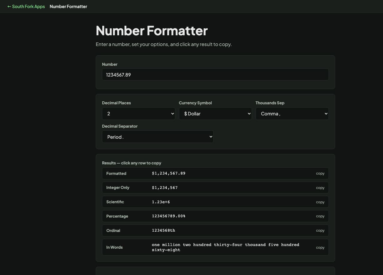Click the Percentage row label
383x275 pixels.
click(117, 216)
